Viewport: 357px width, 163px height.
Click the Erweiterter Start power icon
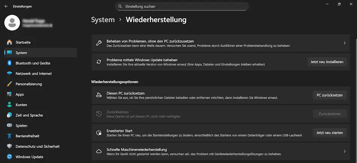[x=99, y=133]
